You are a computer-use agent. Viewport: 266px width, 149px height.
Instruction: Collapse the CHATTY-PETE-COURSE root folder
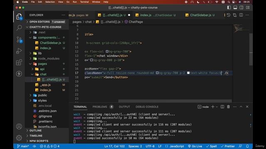tap(47, 27)
